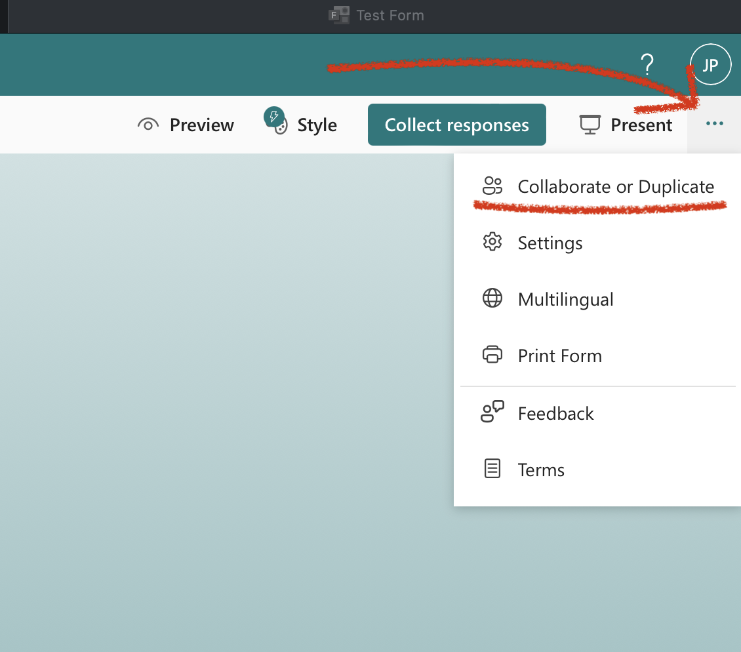Image resolution: width=741 pixels, height=652 pixels.
Task: Click the document icon beside Terms
Action: click(x=492, y=469)
